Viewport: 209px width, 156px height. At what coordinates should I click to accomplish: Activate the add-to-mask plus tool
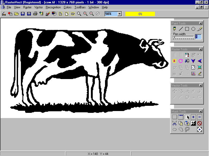[x=193, y=117]
